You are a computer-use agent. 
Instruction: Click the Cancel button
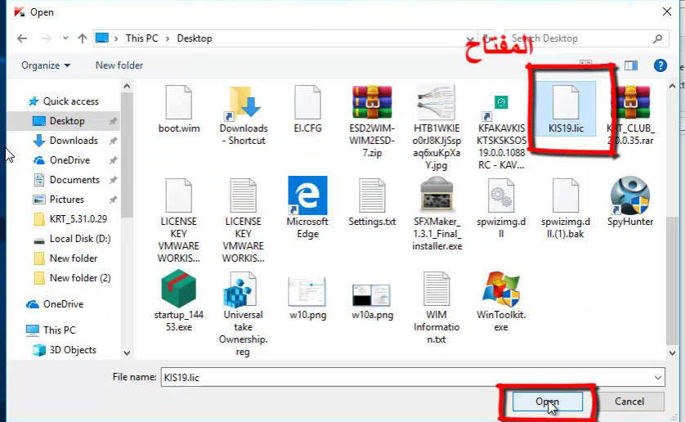coord(629,402)
